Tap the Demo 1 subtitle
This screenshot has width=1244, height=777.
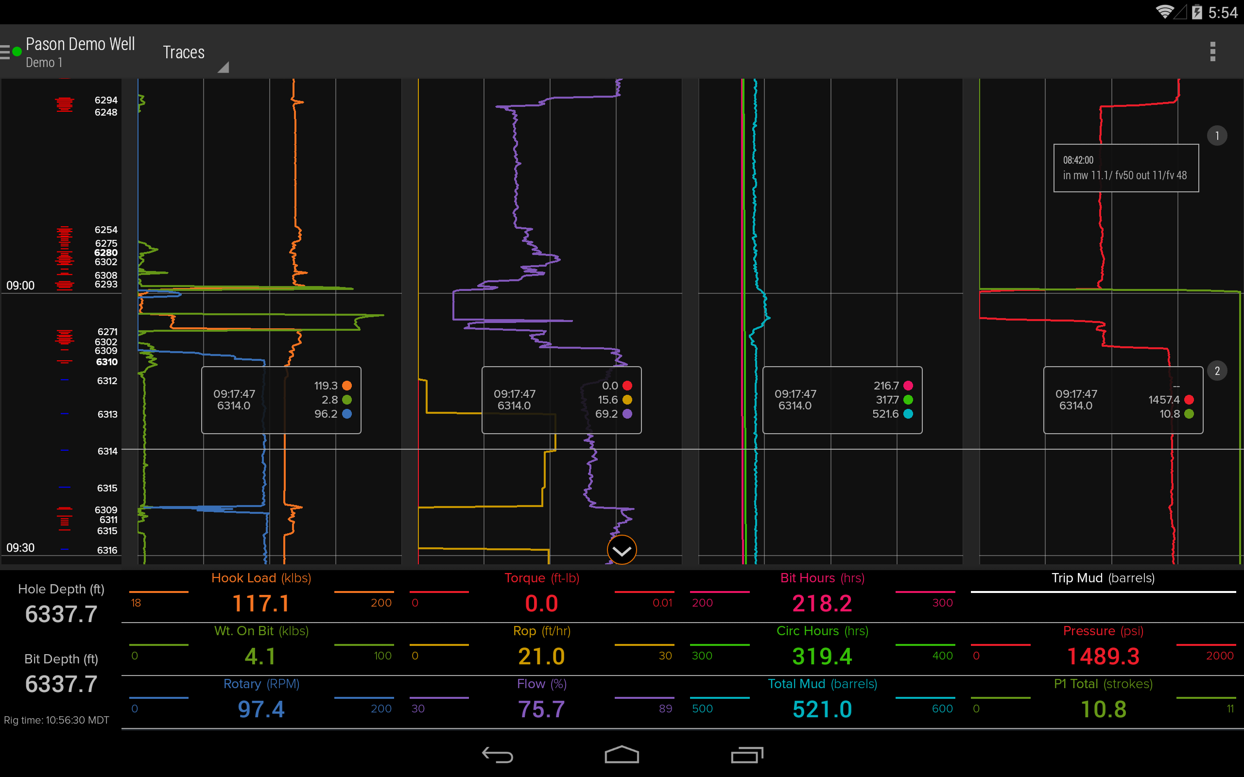tap(44, 63)
